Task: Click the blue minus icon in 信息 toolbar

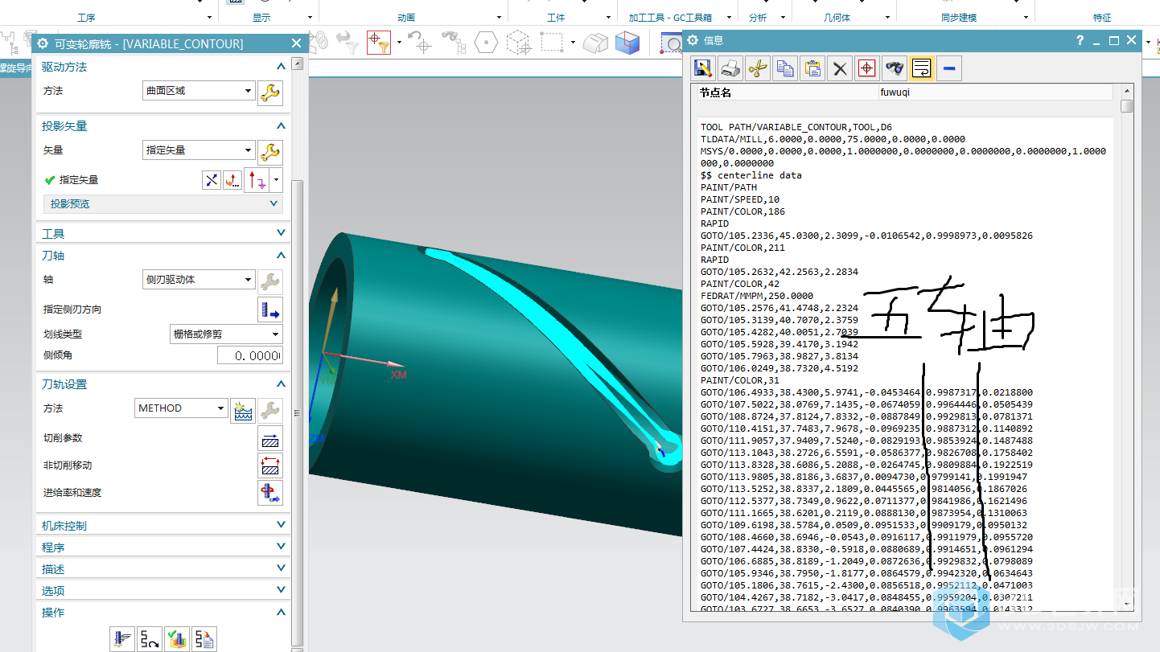Action: 949,69
